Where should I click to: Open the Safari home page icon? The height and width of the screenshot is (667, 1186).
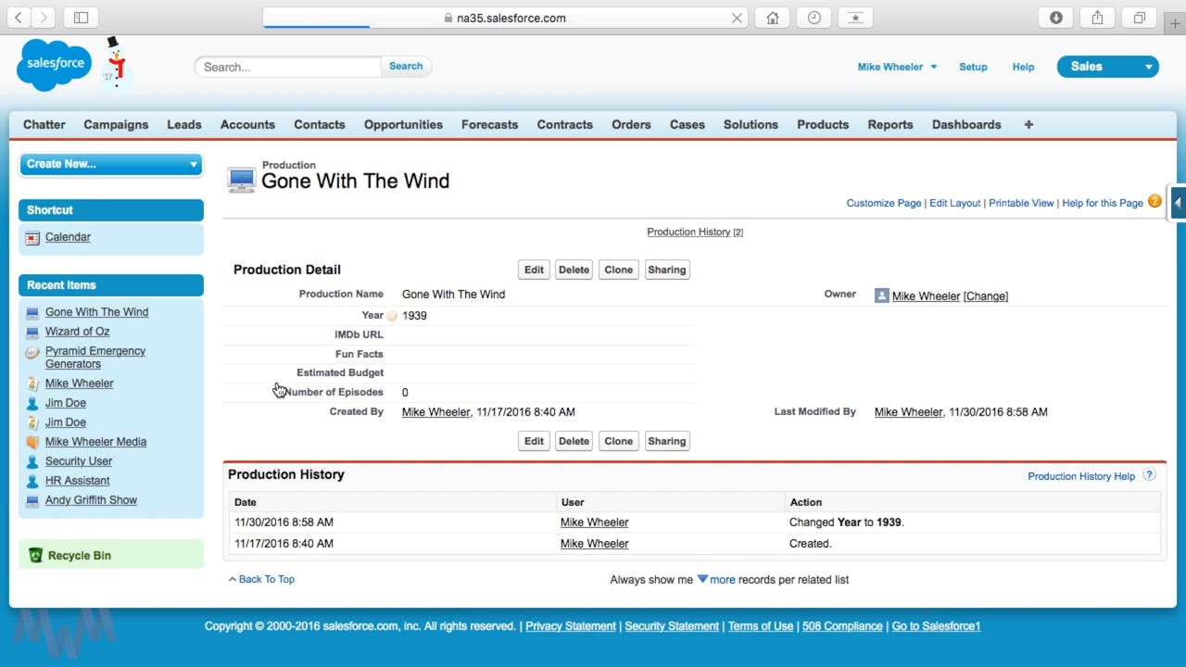coord(773,18)
